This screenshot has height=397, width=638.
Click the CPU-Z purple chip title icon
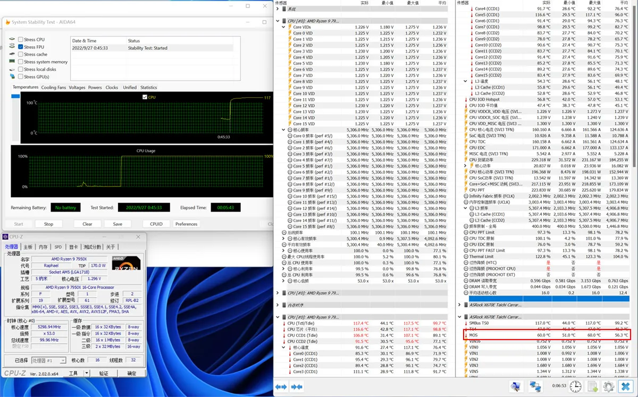(6, 236)
